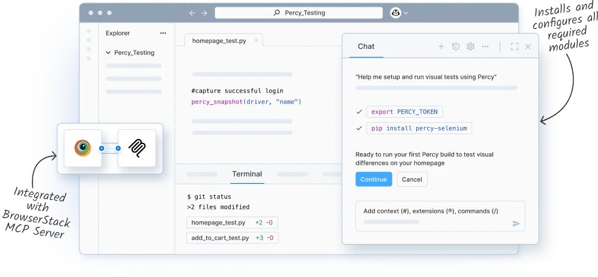
Task: Open chat history icon
Action: click(456, 46)
